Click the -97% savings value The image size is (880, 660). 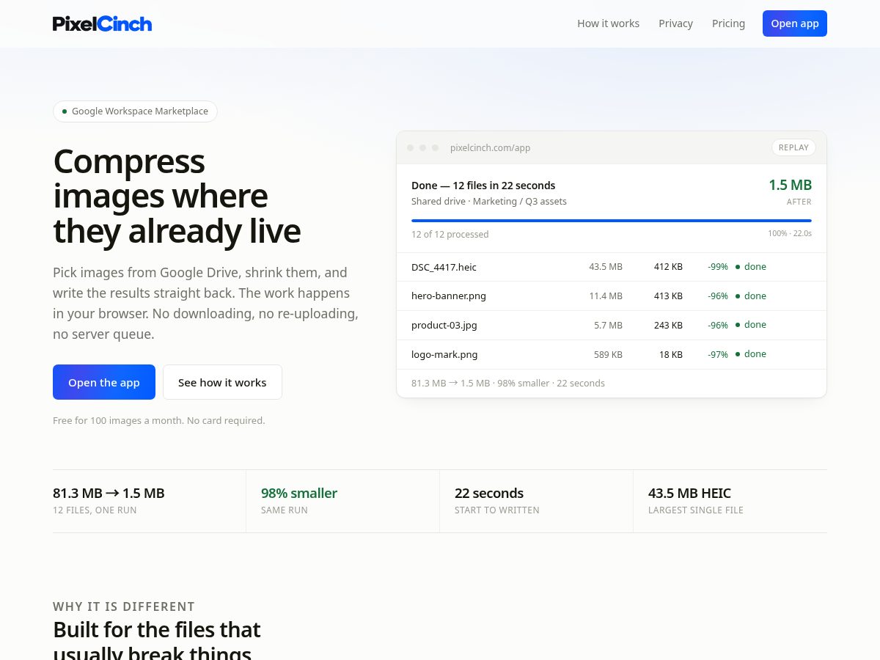point(718,354)
